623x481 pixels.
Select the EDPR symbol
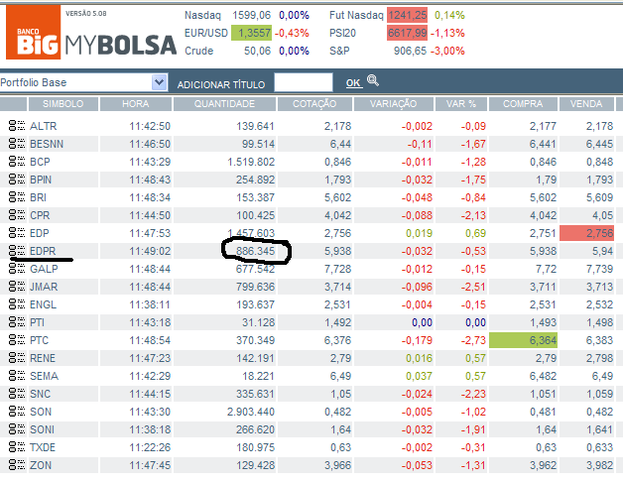[43, 252]
